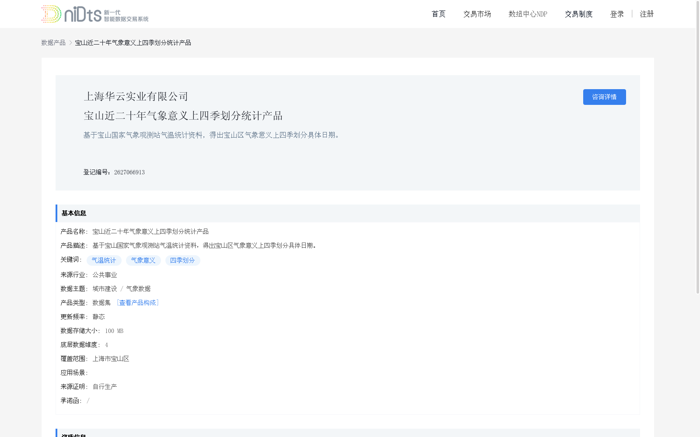Image resolution: width=700 pixels, height=437 pixels.
Task: Click the 静态 update frequency value
Action: (98, 316)
